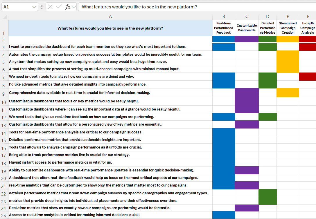This screenshot has height=219, width=316.
Task: Open the Insert Function fx dialog
Action: (x=68, y=7)
